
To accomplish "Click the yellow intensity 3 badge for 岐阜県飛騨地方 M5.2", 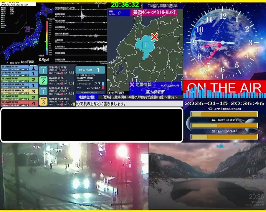I will click(x=43, y=101).
